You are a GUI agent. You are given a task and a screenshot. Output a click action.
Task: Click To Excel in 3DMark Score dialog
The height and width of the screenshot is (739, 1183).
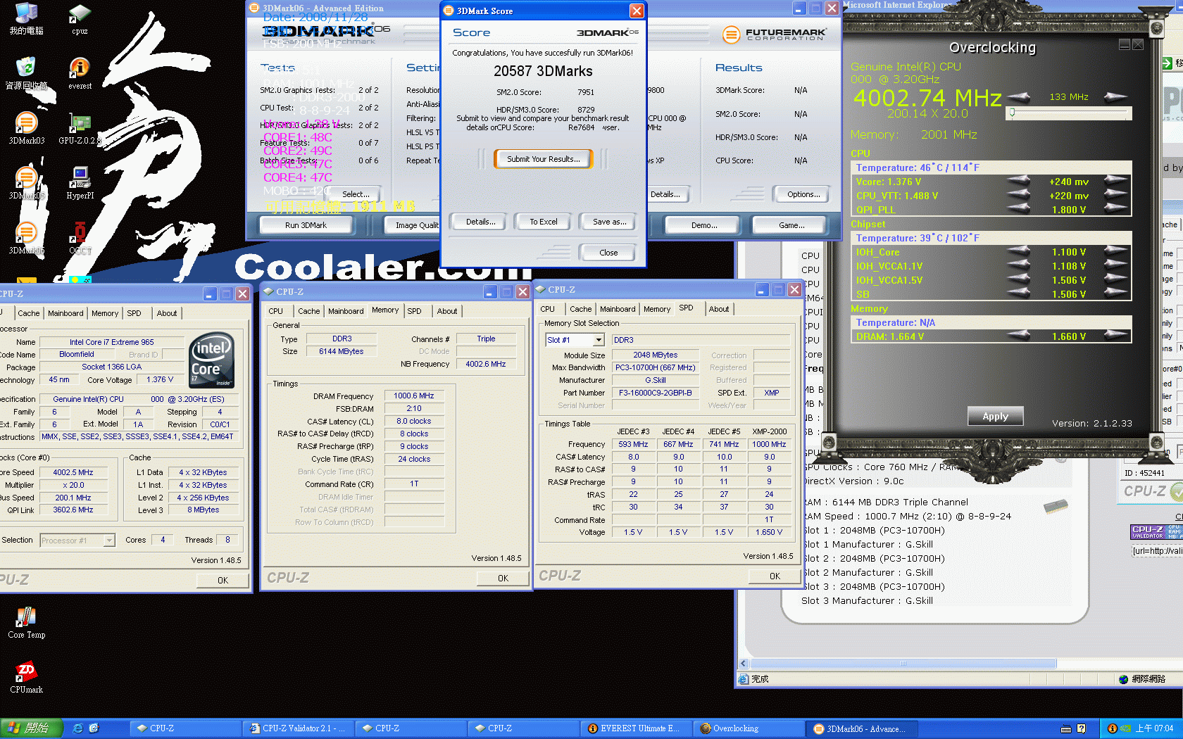(544, 222)
